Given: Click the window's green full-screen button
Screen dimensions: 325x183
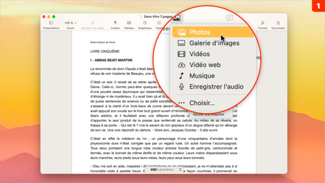Looking at the screenshot, I should tap(54, 17).
